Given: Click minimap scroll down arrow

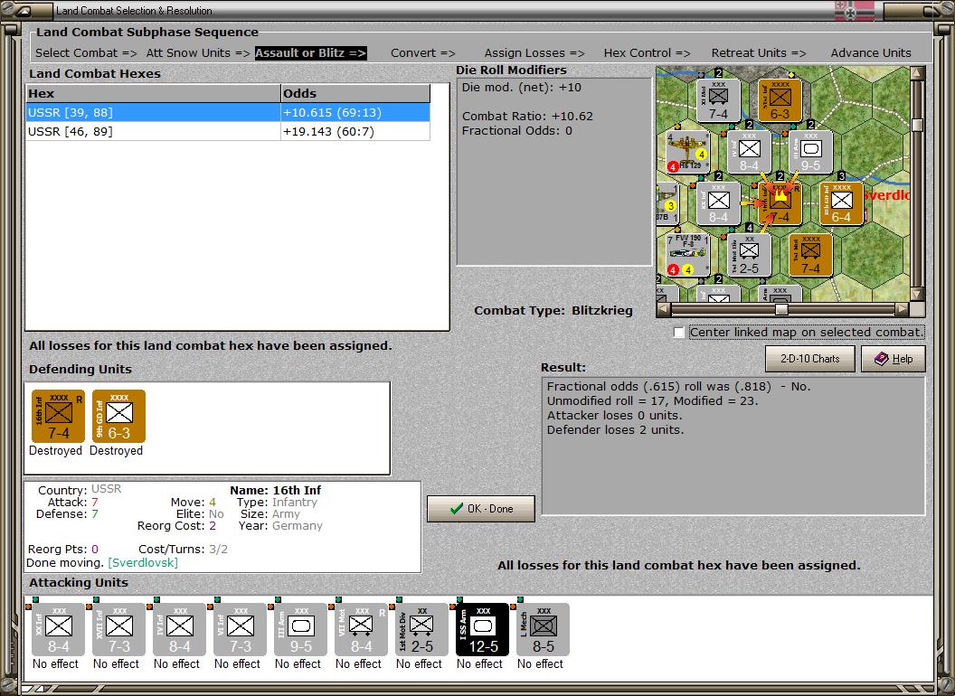Looking at the screenshot, I should pos(917,294).
